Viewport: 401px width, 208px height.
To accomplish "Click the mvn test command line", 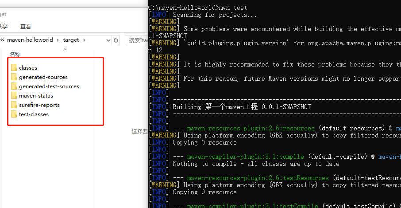I will [x=198, y=8].
